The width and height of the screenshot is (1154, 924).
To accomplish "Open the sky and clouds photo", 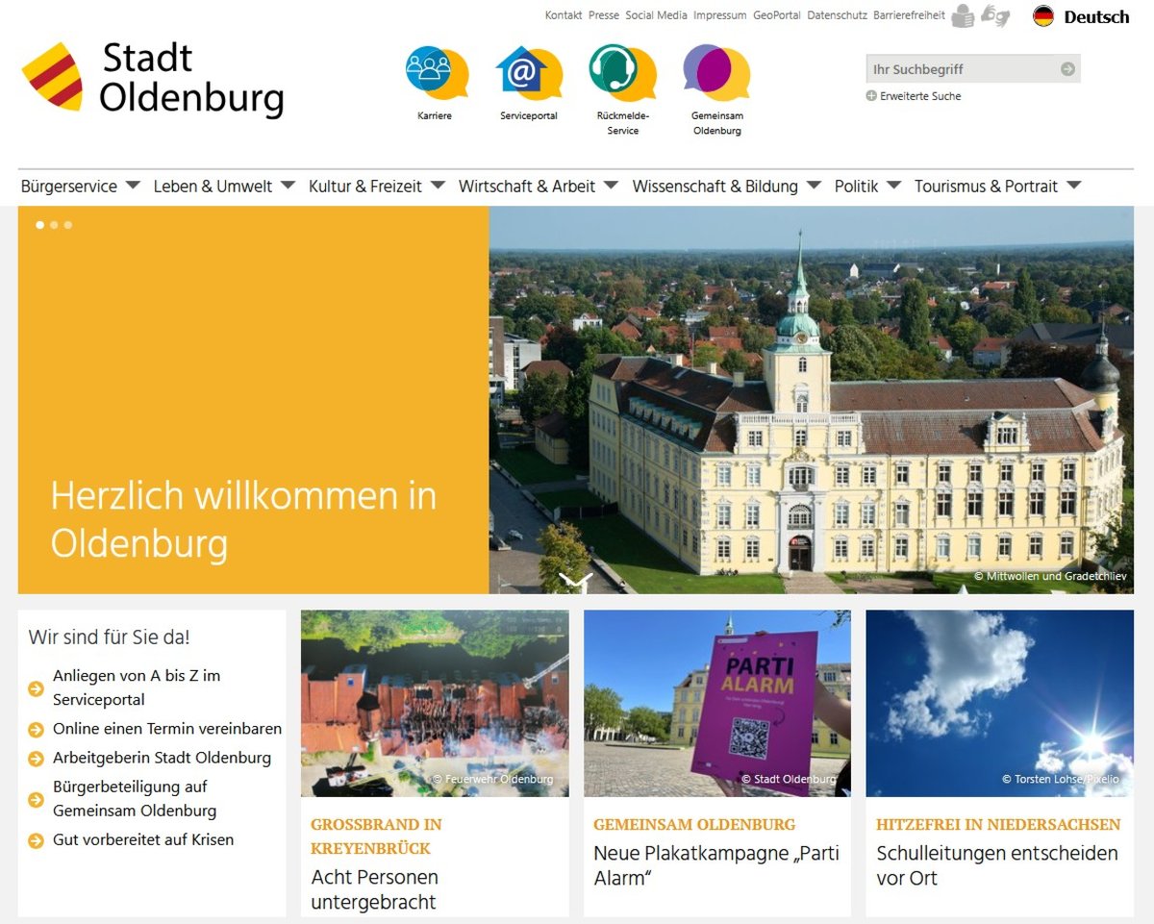I will [1000, 703].
